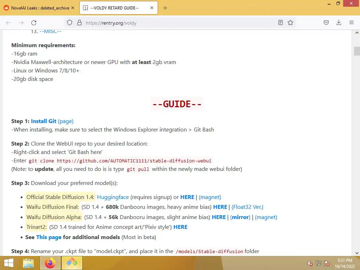Activate Firefox taskbar icon
This screenshot has height=270, width=360.
(50, 263)
